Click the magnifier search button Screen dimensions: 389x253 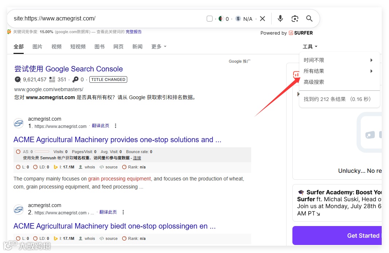click(x=309, y=18)
